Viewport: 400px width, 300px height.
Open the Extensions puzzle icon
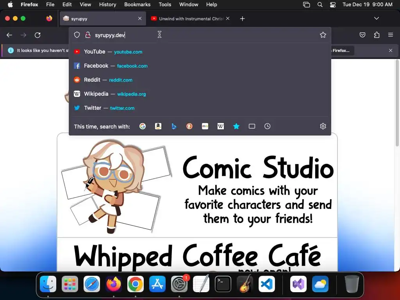pos(377,35)
